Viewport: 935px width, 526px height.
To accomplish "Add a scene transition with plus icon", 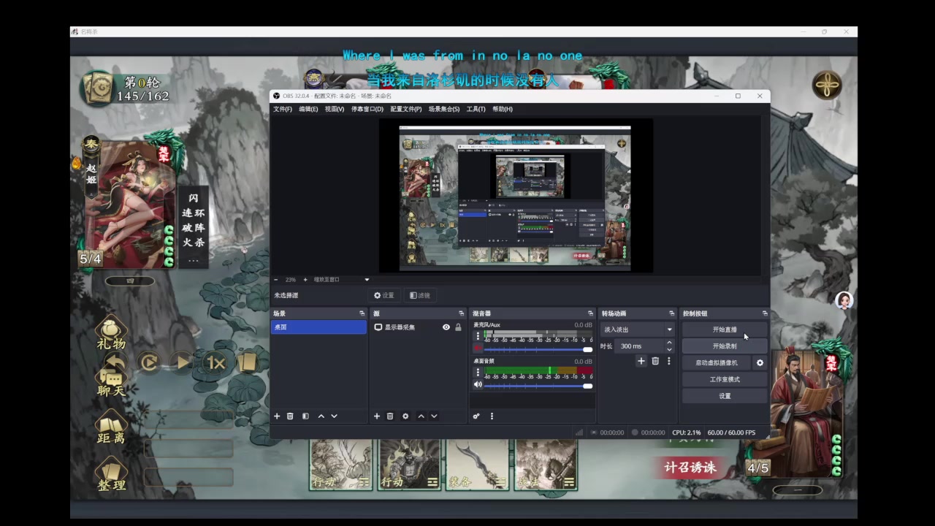I will coord(641,361).
